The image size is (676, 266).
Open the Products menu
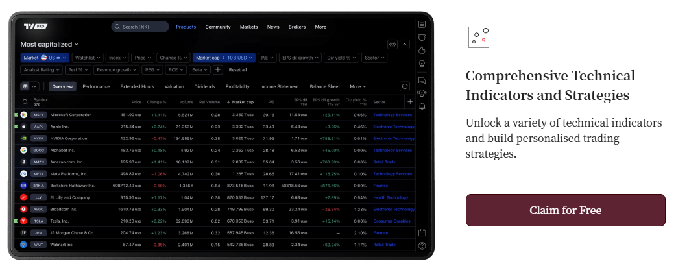(x=186, y=27)
